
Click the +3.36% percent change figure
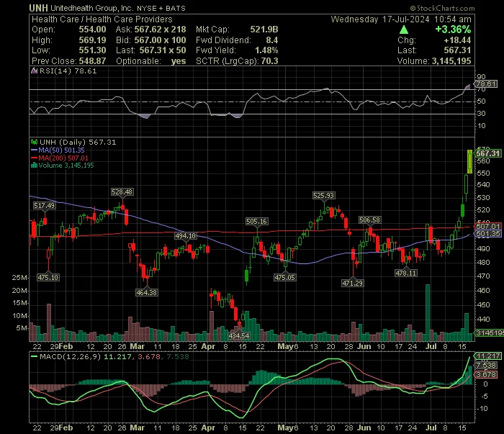(453, 30)
